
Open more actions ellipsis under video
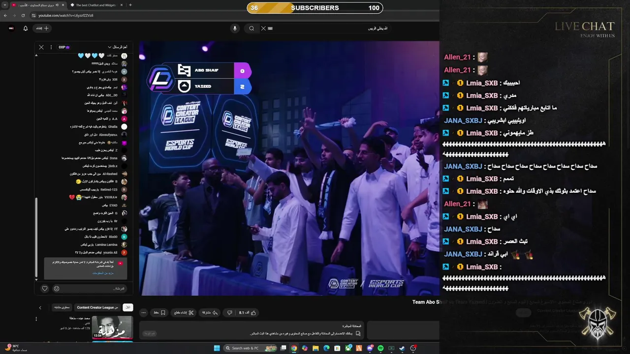(144, 312)
